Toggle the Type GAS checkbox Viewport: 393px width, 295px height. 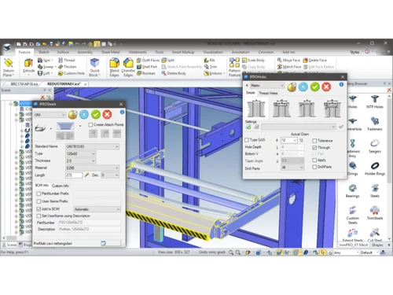point(247,140)
